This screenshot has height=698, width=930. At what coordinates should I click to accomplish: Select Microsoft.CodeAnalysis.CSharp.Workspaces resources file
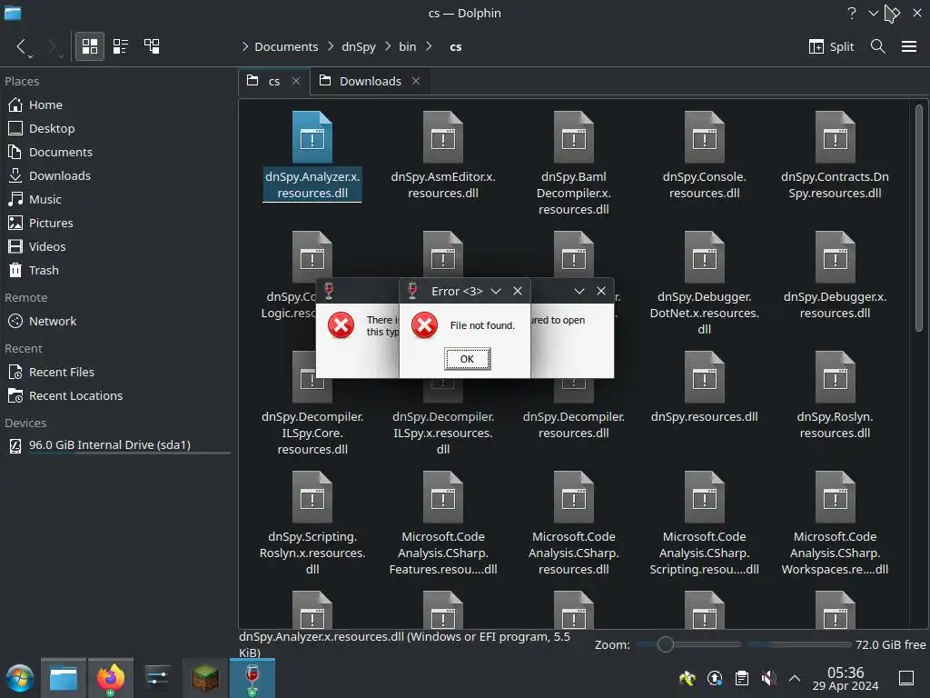pos(836,523)
